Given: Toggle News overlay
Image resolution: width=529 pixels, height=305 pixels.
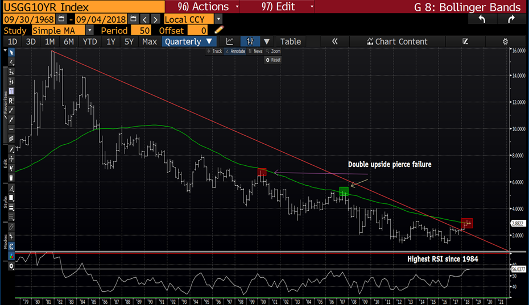Looking at the screenshot, I should coord(255,51).
